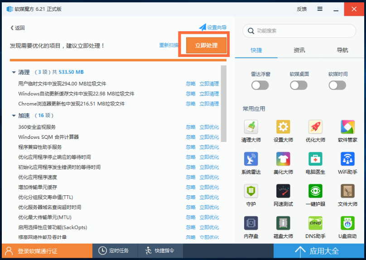Start 网速测试 speedometer icon
This screenshot has width=366, height=260.
(283, 191)
